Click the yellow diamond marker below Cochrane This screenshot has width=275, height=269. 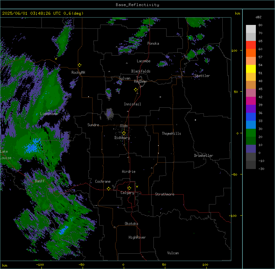[108, 188]
